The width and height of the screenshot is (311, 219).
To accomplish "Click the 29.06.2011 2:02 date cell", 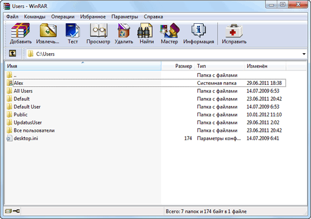I will [263, 123].
